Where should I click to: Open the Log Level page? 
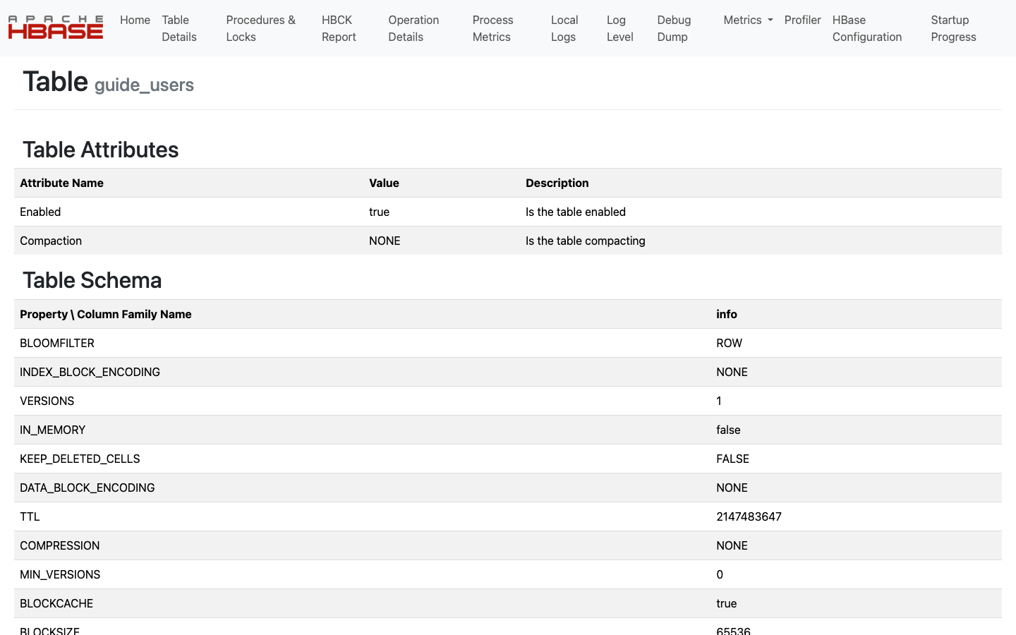pos(619,28)
